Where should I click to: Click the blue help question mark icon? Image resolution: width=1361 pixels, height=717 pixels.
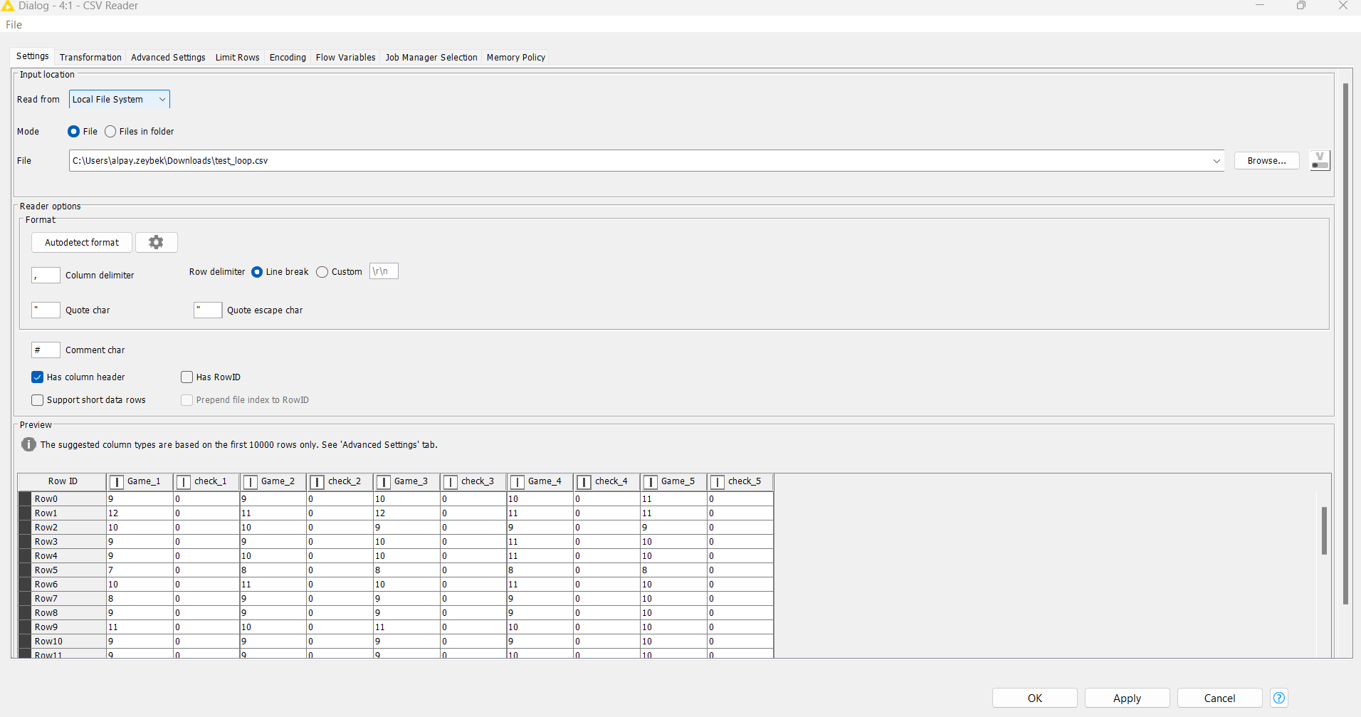pos(1279,698)
